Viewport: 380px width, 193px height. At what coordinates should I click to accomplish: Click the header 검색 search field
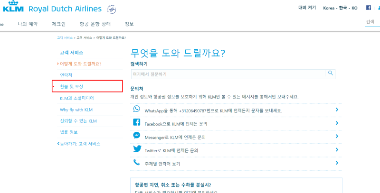pyautogui.click(x=372, y=22)
